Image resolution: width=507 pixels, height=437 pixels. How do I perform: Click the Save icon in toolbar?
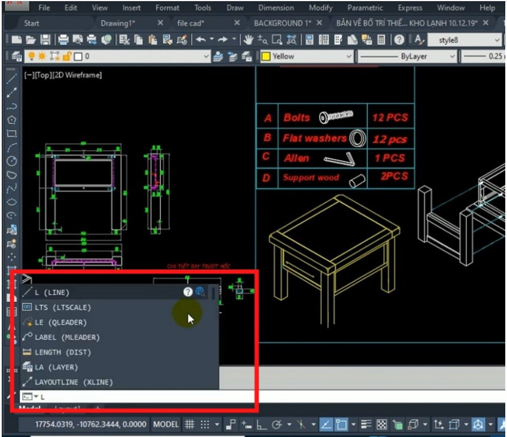click(x=45, y=40)
